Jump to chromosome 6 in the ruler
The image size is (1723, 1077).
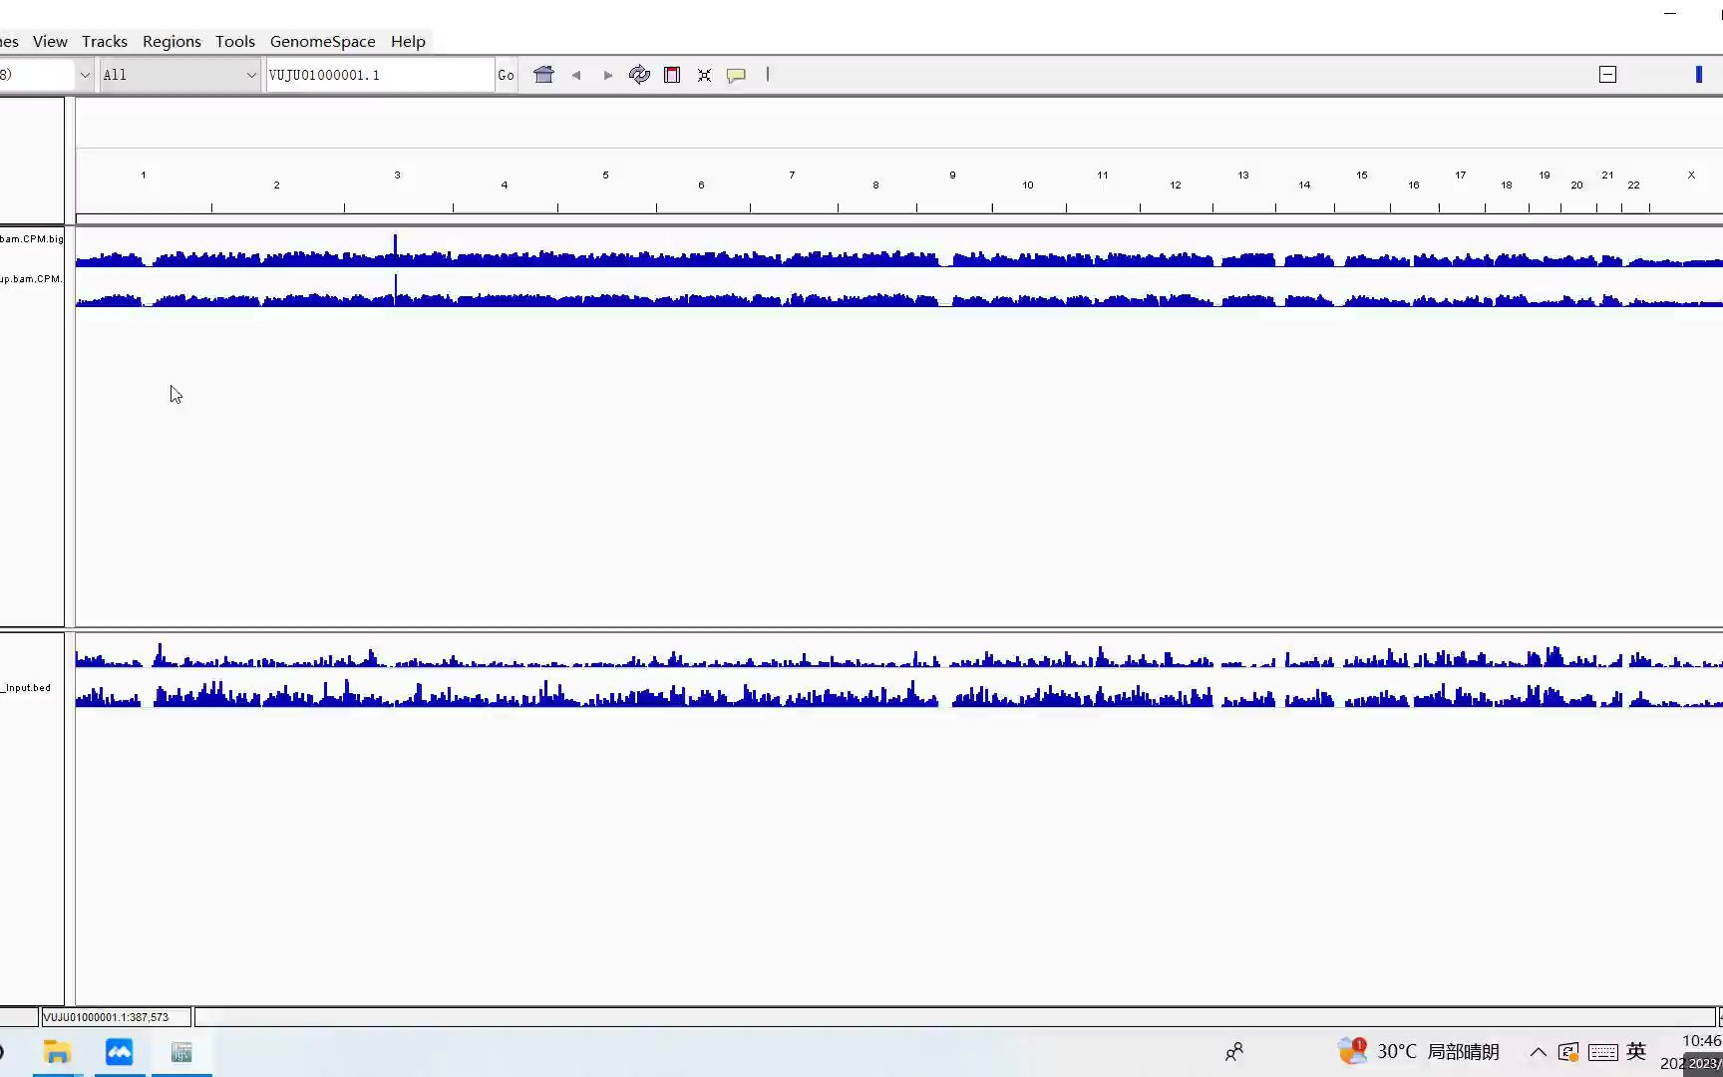coord(701,185)
